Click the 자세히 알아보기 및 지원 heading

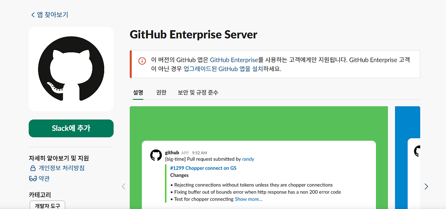pos(59,158)
